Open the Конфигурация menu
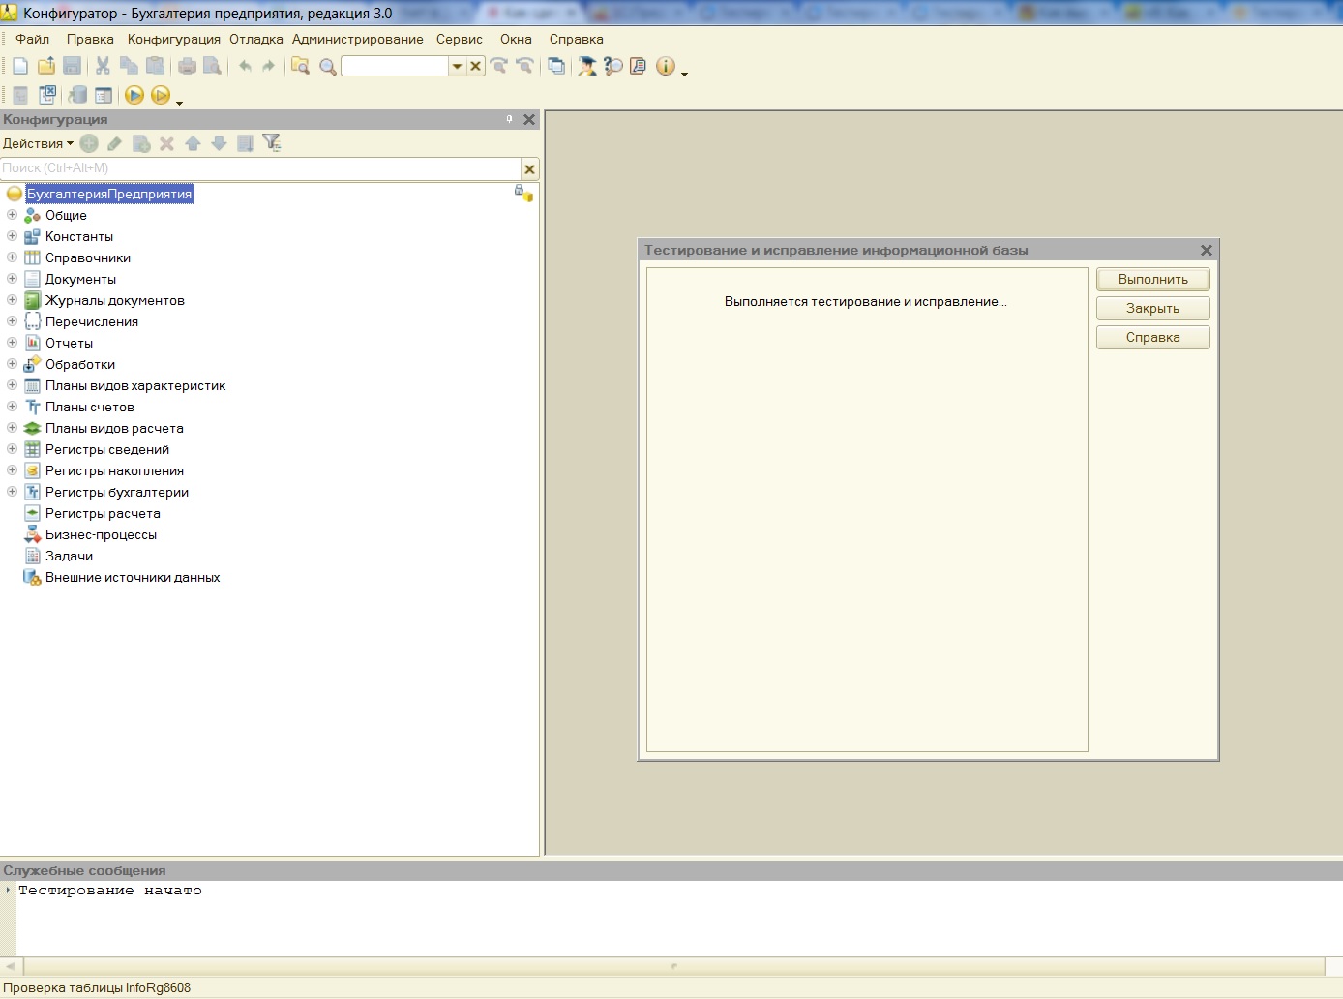This screenshot has width=1343, height=999. (x=174, y=39)
